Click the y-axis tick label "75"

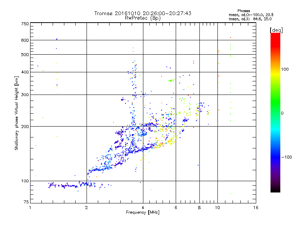[x=26, y=202]
